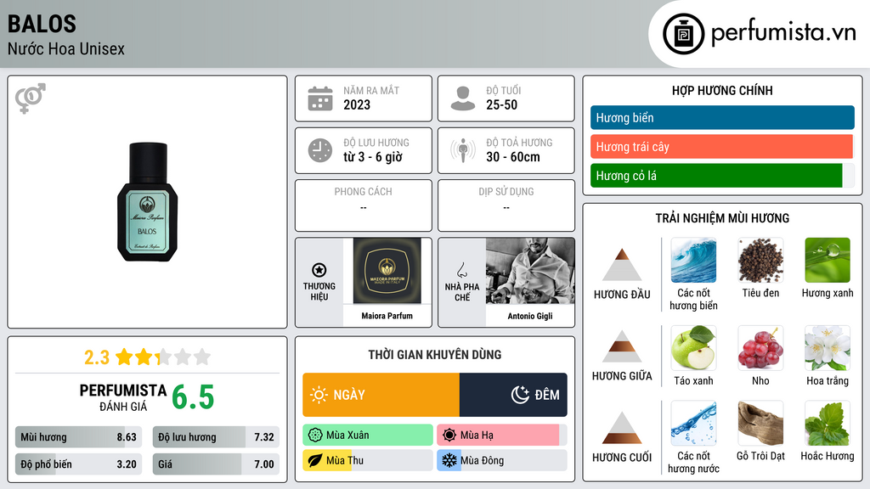Click the calendar icon for release year
This screenshot has width=870, height=489.
click(x=320, y=98)
